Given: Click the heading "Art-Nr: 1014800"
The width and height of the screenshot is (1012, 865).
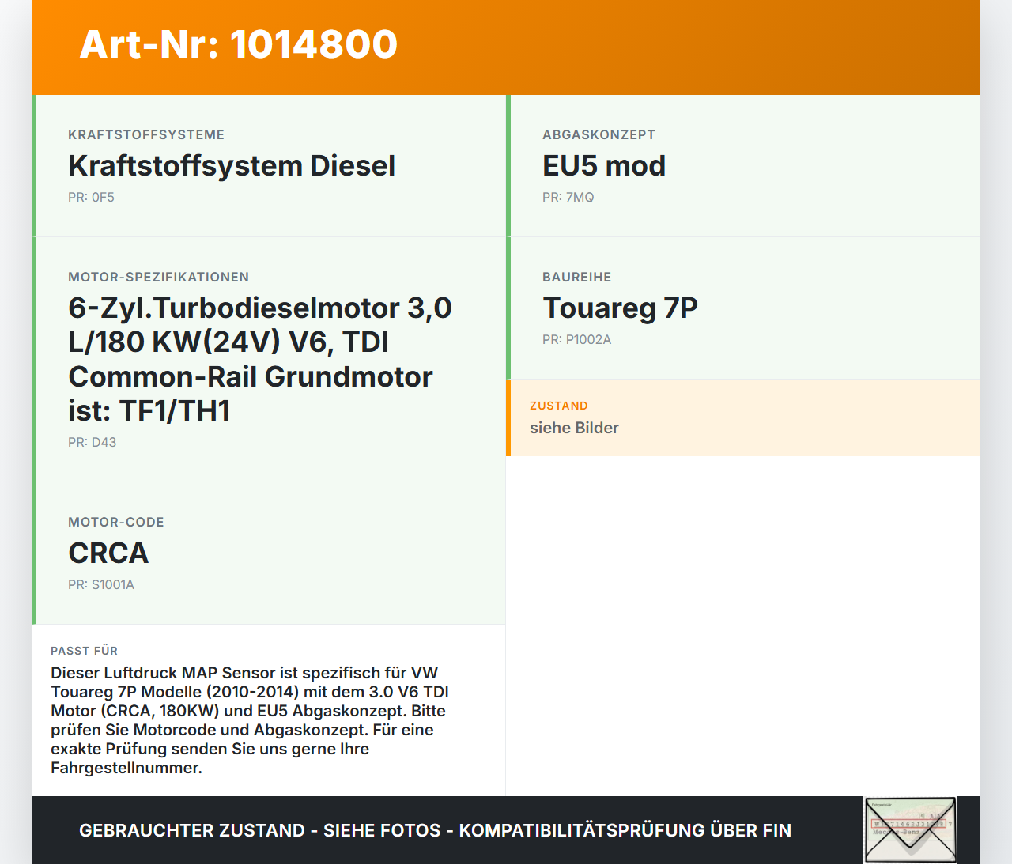Looking at the screenshot, I should point(239,44).
